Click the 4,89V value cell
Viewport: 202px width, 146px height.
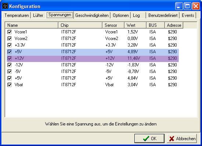point(133,52)
